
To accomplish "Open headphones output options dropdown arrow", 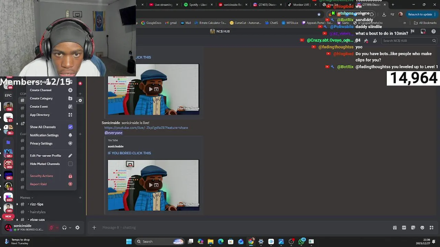I will pos(70,227).
